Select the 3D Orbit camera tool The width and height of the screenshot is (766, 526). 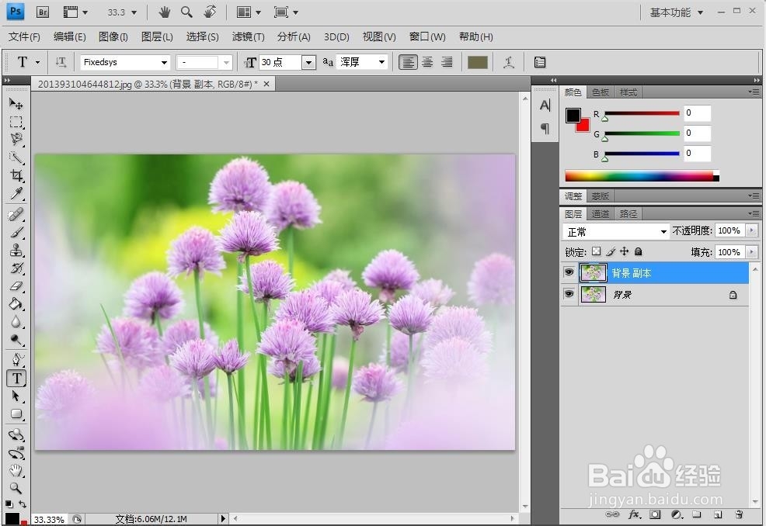16,453
